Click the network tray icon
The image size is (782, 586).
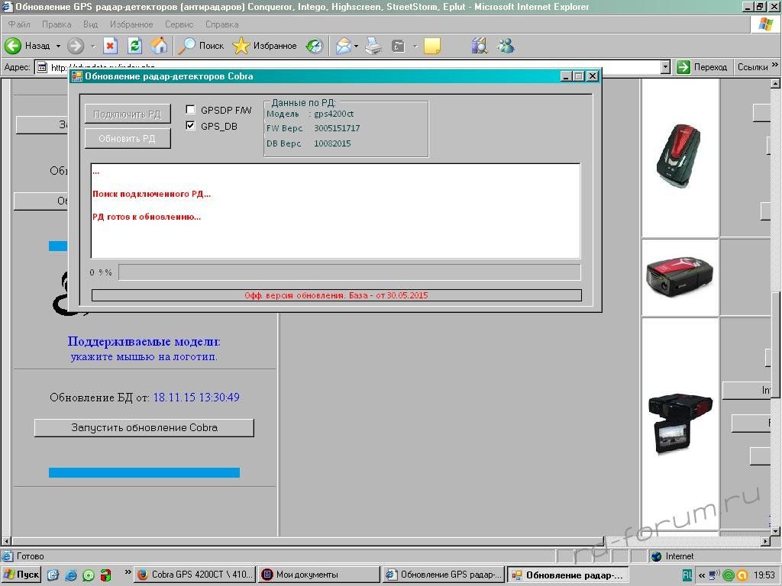pos(715,575)
